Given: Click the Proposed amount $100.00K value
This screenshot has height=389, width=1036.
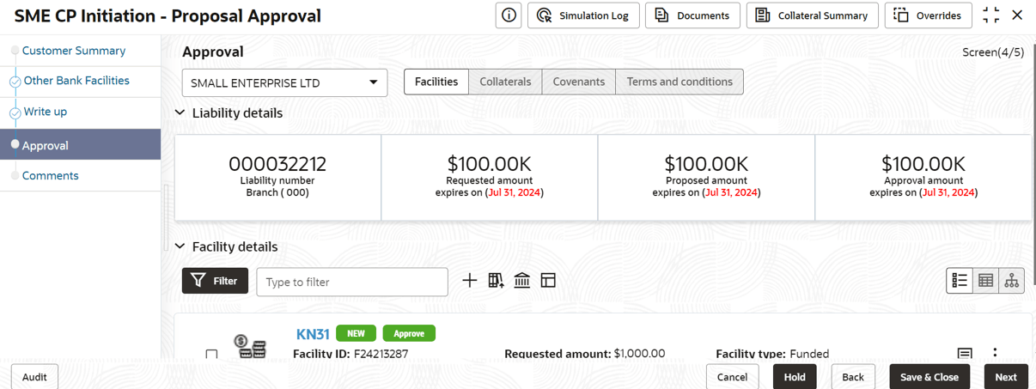Looking at the screenshot, I should click(x=706, y=164).
